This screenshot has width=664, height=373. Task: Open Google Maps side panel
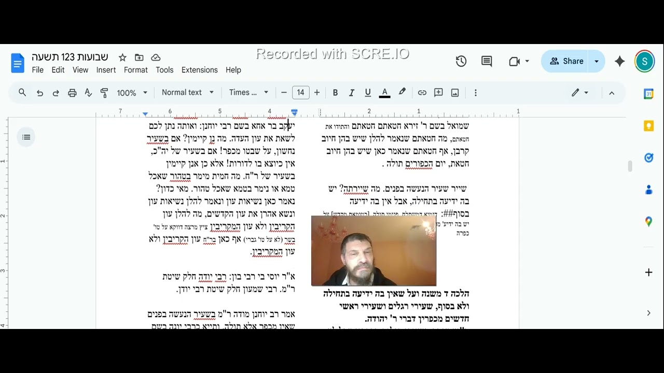click(x=648, y=222)
